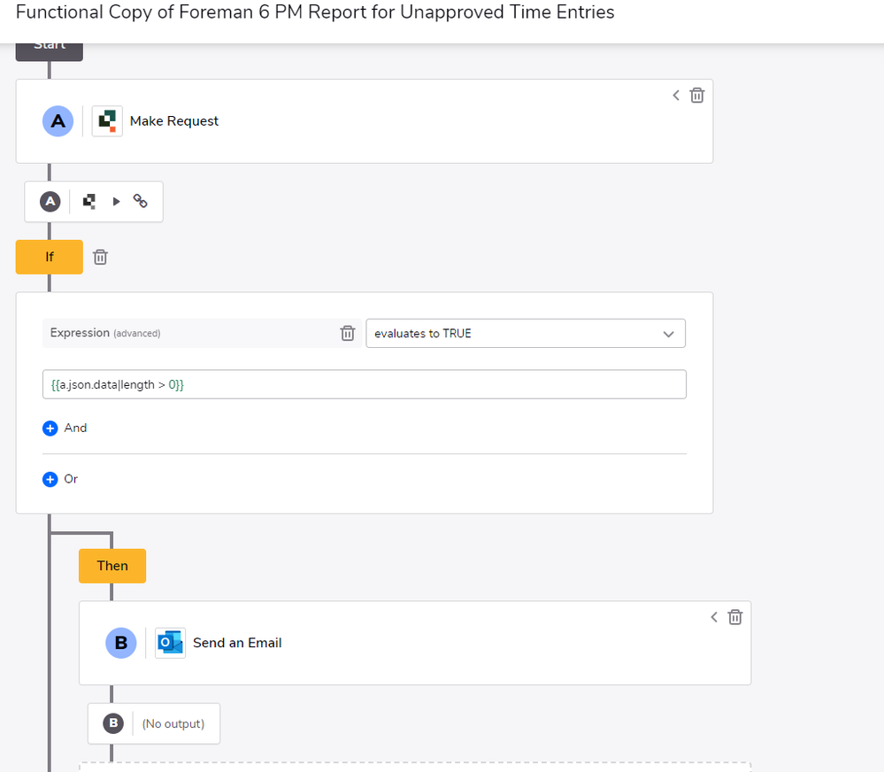Collapse the Make Request step chevron
Image resolution: width=884 pixels, height=772 pixels.
676,96
